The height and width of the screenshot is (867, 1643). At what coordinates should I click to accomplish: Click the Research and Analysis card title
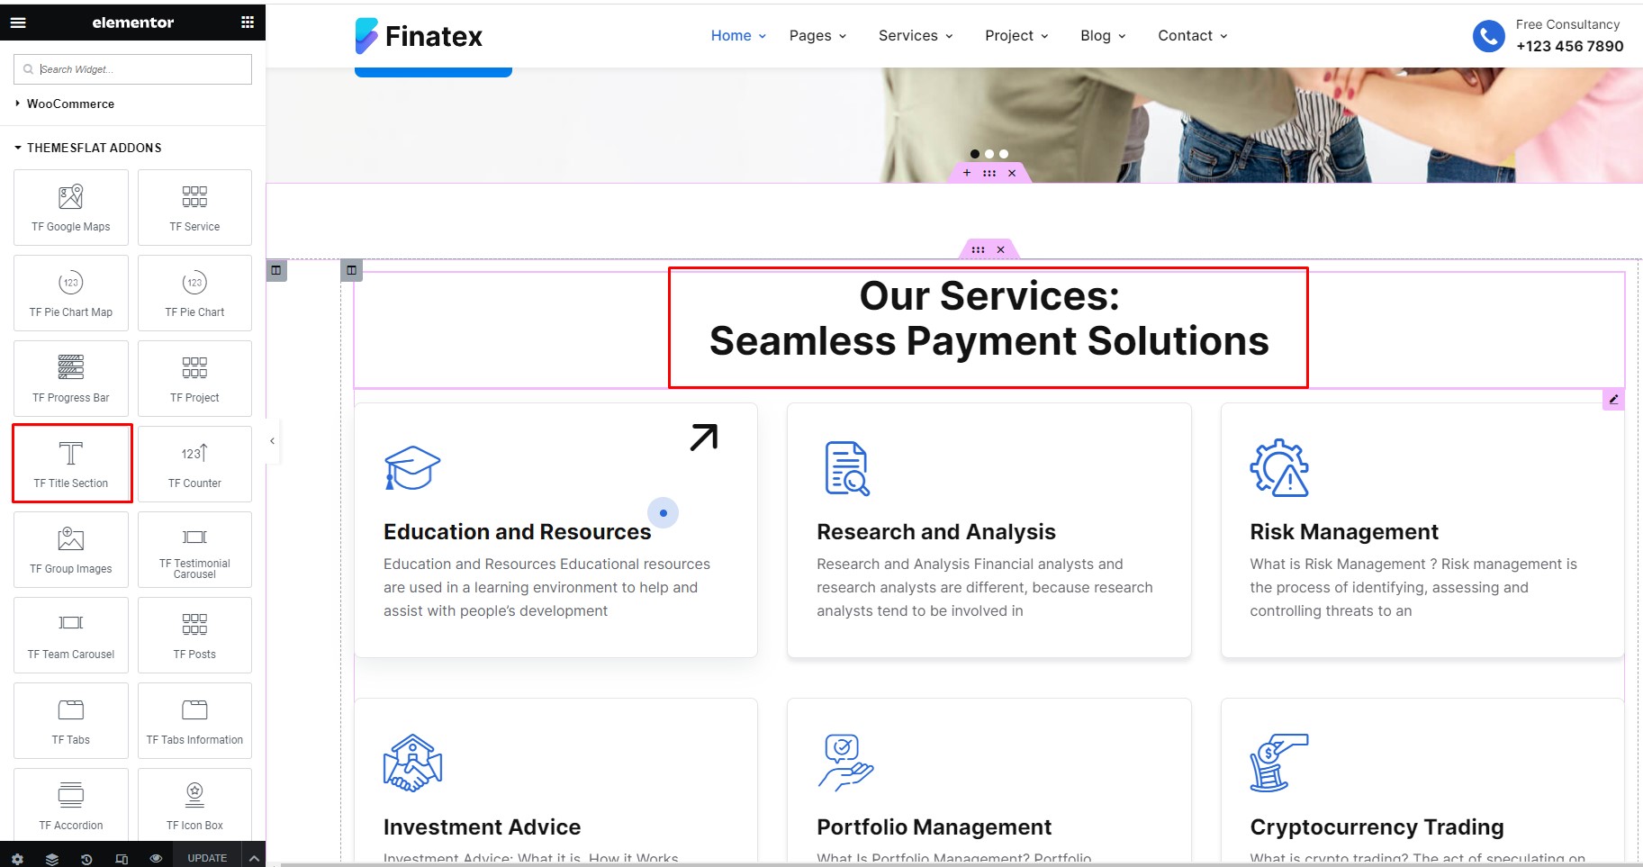coord(935,532)
